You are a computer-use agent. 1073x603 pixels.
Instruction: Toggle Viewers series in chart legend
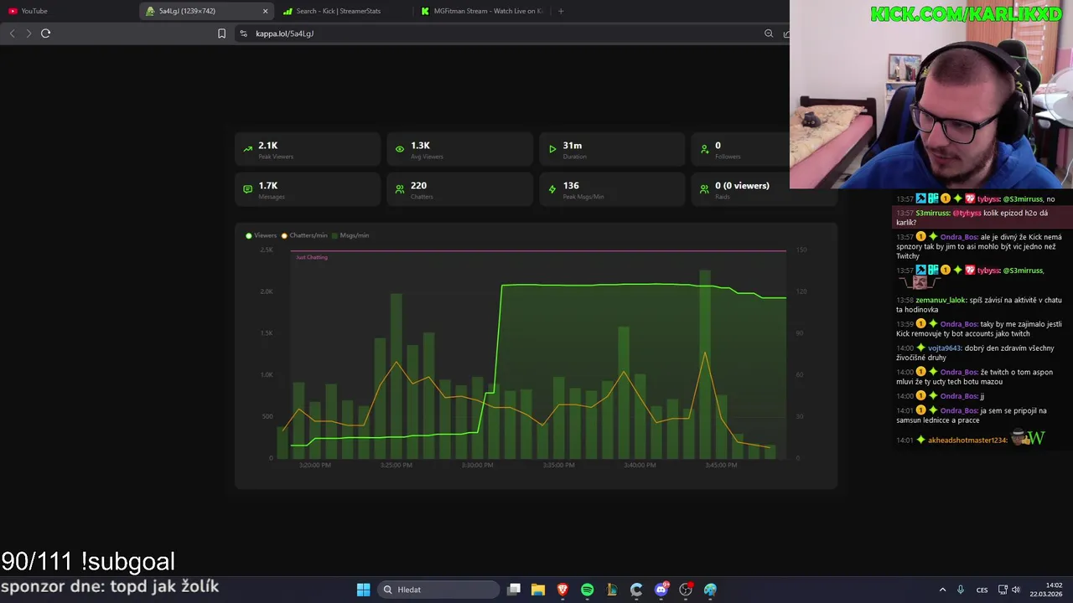click(261, 235)
